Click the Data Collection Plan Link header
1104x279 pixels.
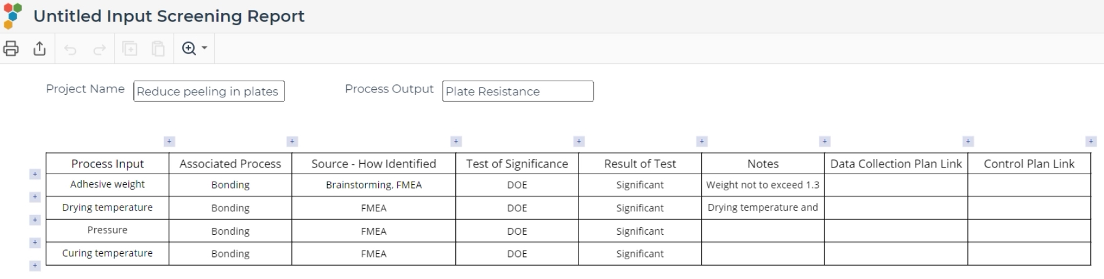pyautogui.click(x=896, y=164)
